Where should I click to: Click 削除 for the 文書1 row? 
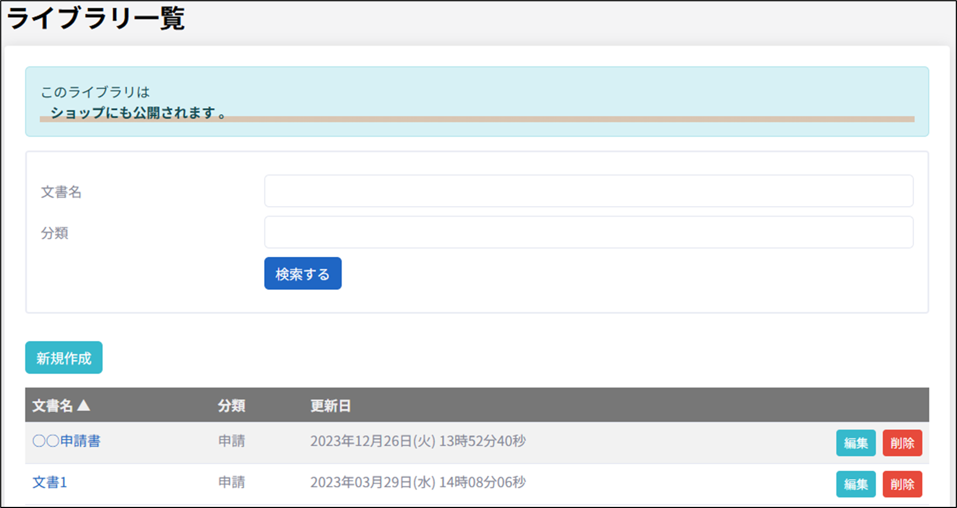point(902,484)
